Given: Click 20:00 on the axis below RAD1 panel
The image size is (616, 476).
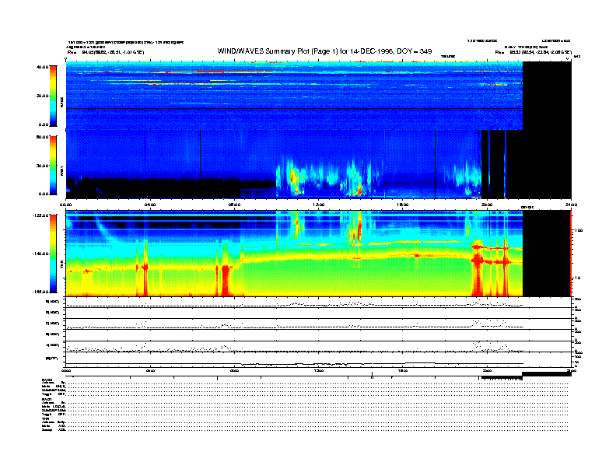Looking at the screenshot, I should 487,205.
